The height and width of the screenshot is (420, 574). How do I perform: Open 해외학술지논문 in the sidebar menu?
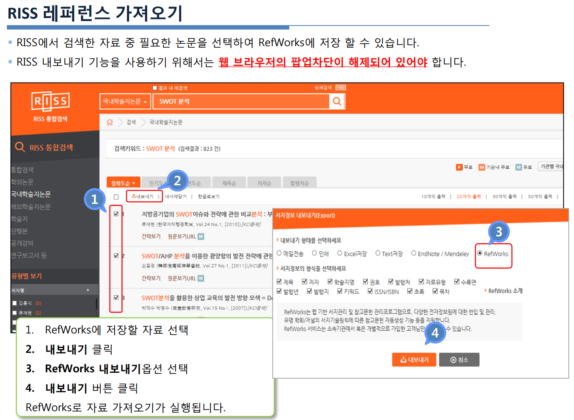pyautogui.click(x=31, y=207)
